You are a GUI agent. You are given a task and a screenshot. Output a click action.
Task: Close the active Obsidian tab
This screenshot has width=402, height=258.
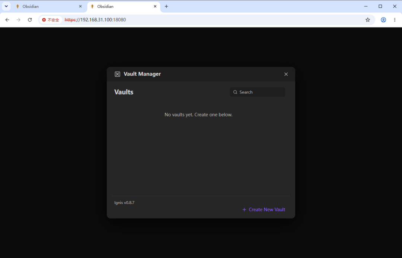point(155,6)
